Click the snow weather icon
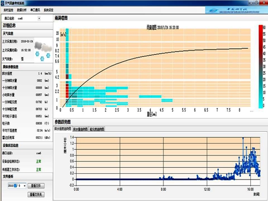This screenshot has height=201, width=268. click(x=43, y=50)
